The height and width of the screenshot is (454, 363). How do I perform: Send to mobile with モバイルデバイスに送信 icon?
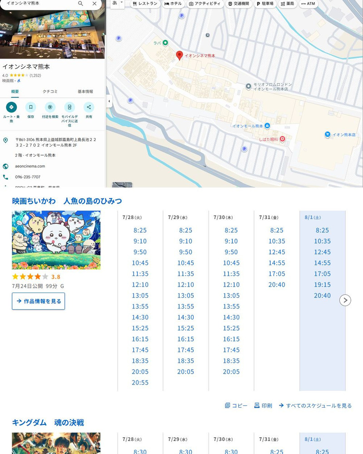click(x=69, y=107)
